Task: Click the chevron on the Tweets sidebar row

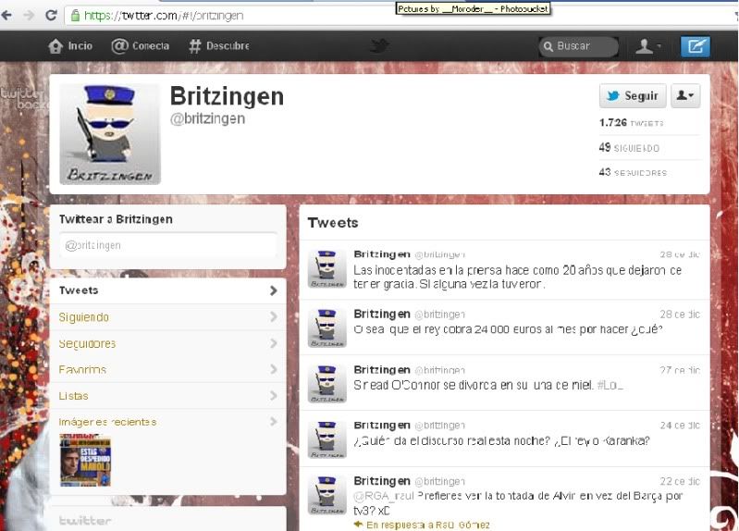Action: pyautogui.click(x=274, y=290)
